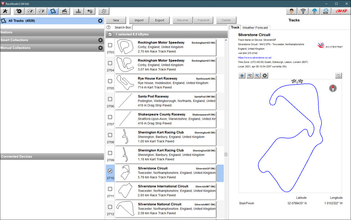
Task: Click the Import button
Action: [139, 20]
